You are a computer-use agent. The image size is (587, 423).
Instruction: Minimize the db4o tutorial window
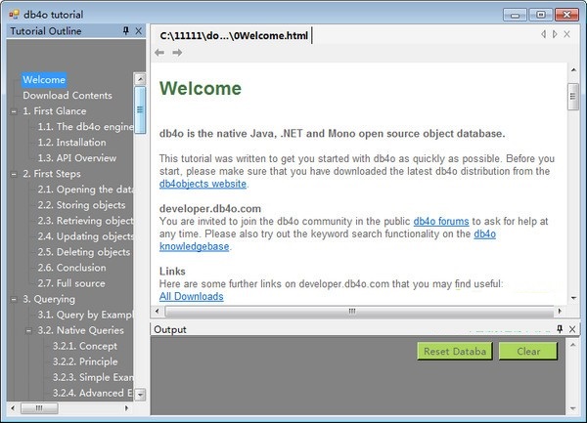[x=515, y=16]
